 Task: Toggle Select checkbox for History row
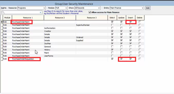[x=112, y=50]
